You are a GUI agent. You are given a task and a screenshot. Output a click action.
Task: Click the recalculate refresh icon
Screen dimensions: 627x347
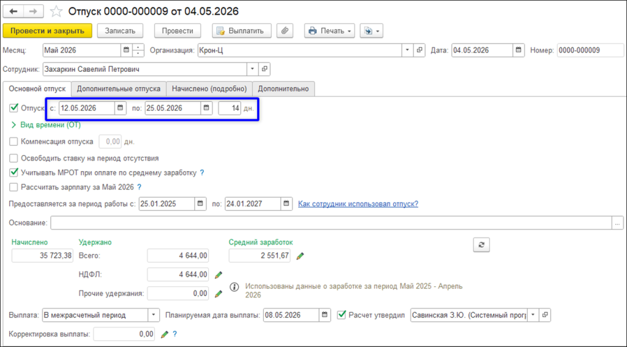tap(481, 245)
